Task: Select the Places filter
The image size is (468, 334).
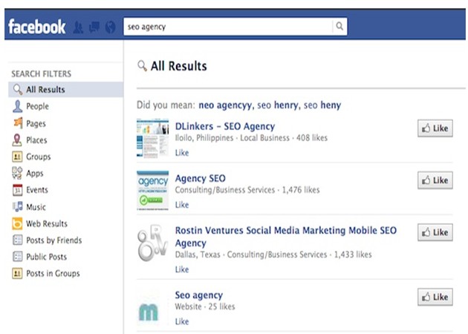Action: [x=36, y=140]
